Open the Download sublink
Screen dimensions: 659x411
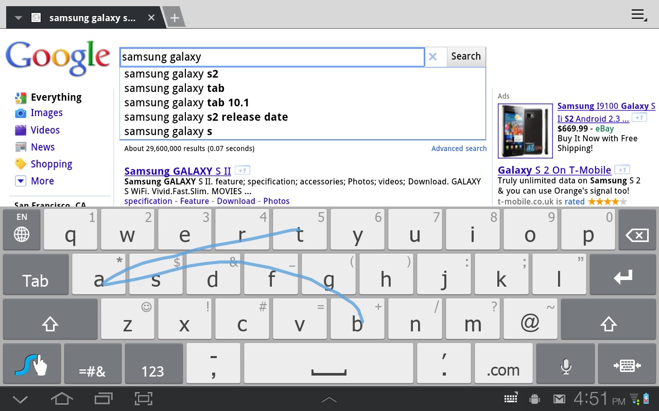click(x=236, y=201)
